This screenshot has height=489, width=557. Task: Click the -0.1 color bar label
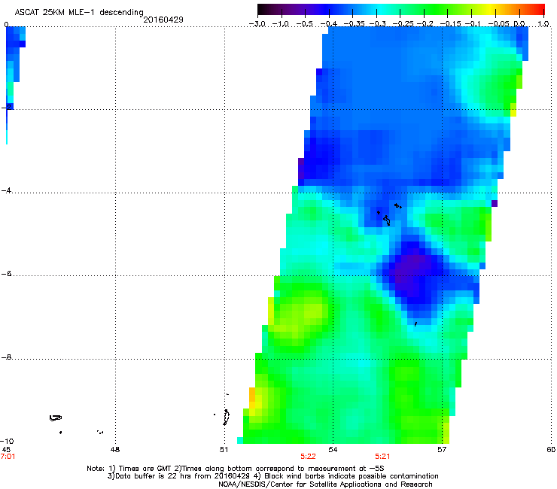[x=473, y=24]
